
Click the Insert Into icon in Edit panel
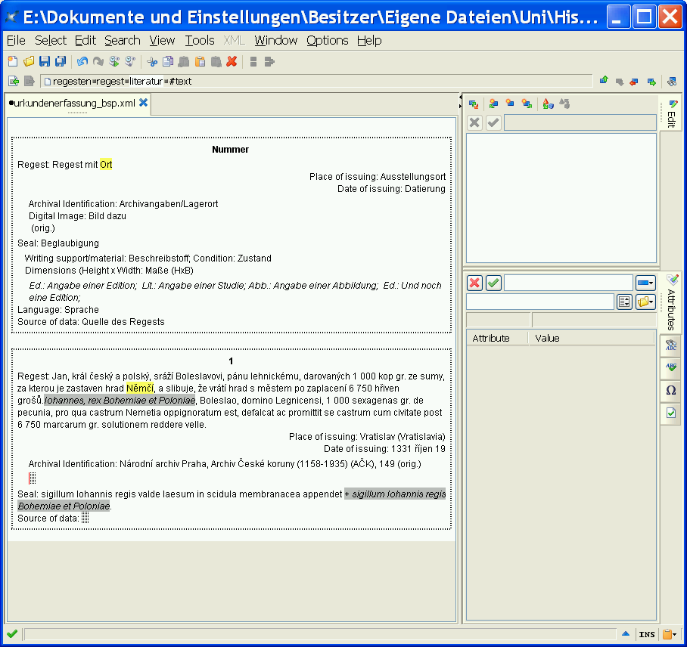(x=510, y=104)
